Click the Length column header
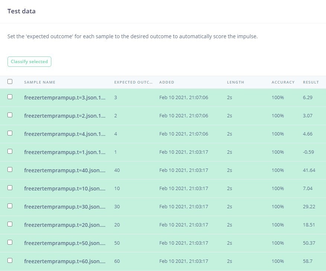Screen dimensions: 326x271 coord(236,82)
